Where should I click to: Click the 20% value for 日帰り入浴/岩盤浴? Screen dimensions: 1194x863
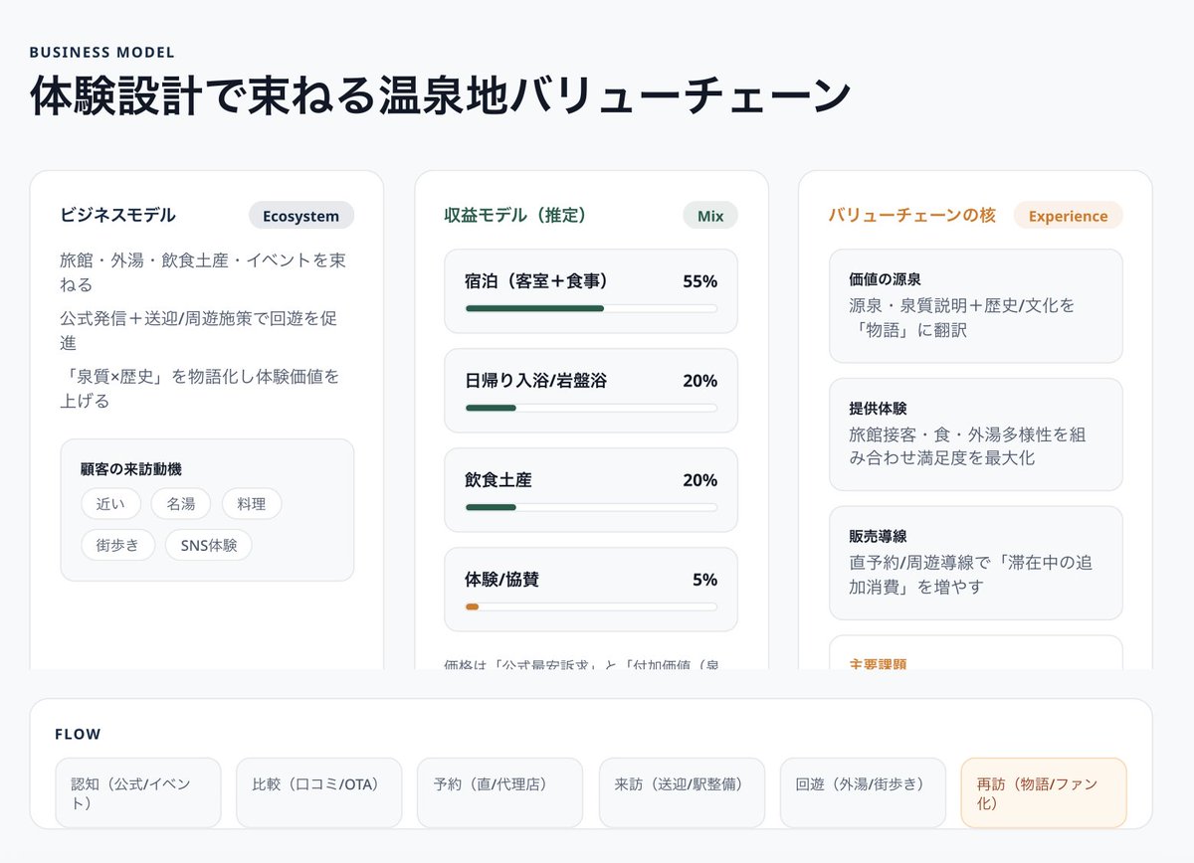[x=699, y=381]
